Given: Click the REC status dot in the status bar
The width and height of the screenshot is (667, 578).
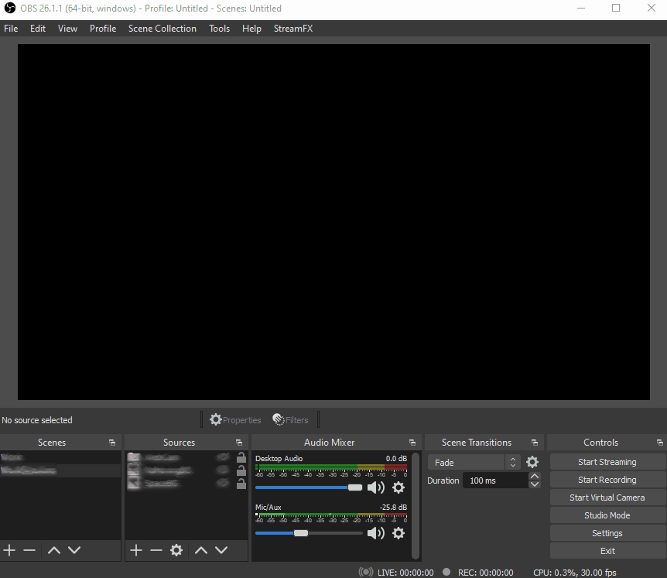Looking at the screenshot, I should click(446, 572).
